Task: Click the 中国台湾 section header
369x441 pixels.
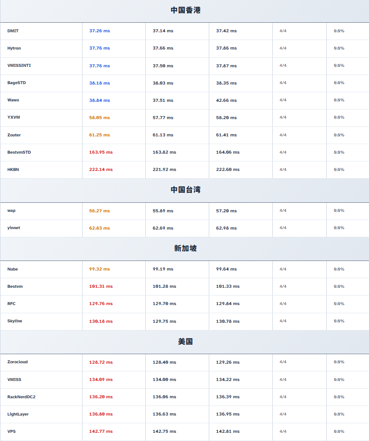Action: (185, 190)
